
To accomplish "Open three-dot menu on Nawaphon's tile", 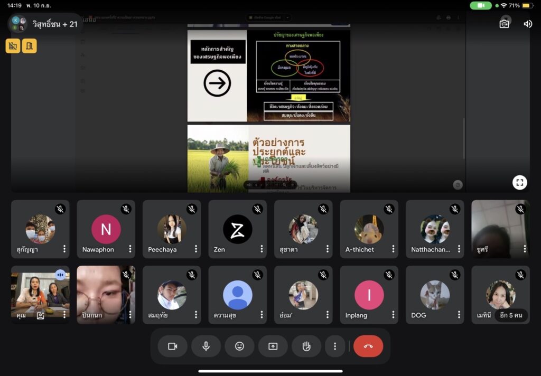I will pos(130,249).
